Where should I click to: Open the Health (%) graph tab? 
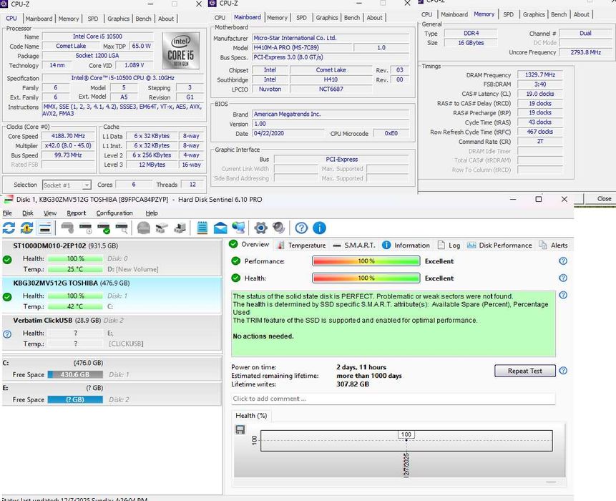(251, 416)
